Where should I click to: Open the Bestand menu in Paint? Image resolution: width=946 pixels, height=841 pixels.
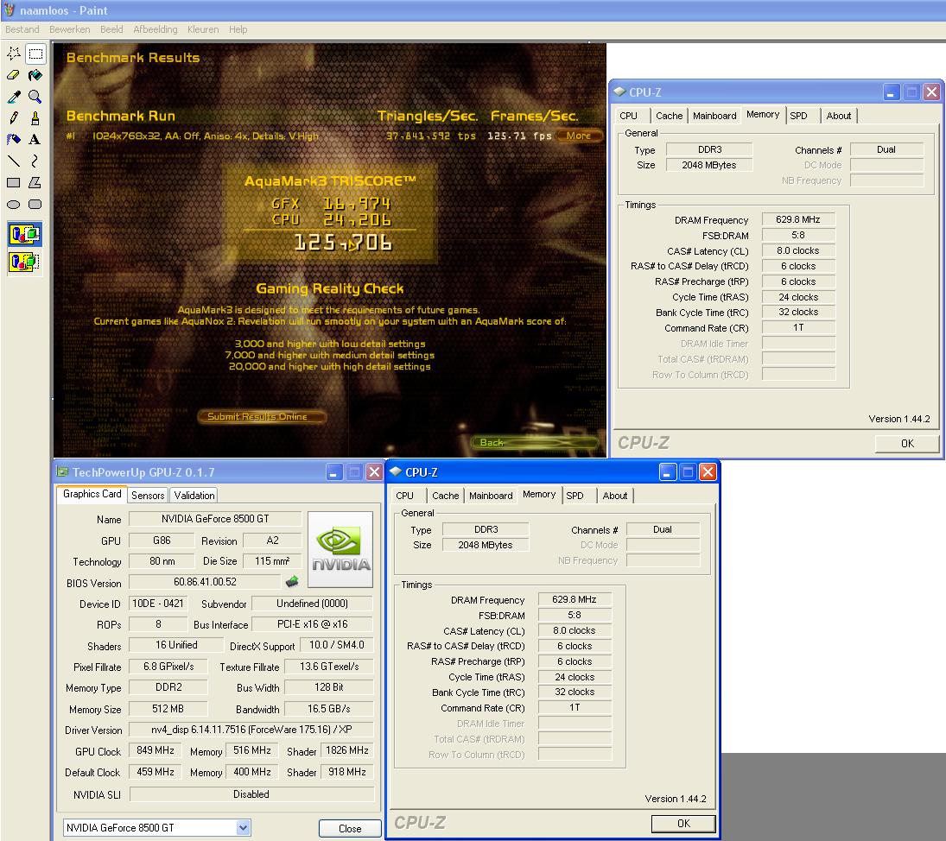22,29
